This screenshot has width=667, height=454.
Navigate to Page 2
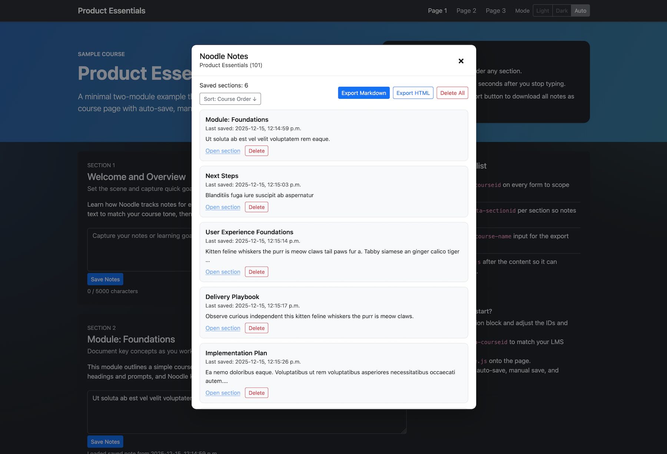(x=466, y=11)
